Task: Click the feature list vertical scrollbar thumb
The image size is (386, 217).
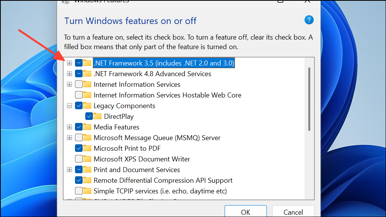Action: (x=309, y=99)
